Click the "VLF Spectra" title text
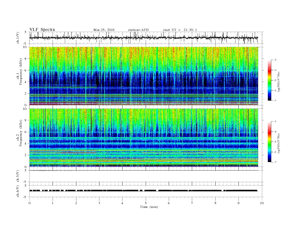The image size is (295, 228). tap(42, 29)
